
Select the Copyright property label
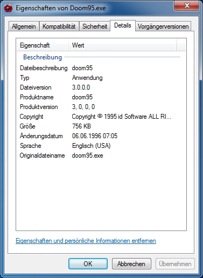tap(31, 117)
